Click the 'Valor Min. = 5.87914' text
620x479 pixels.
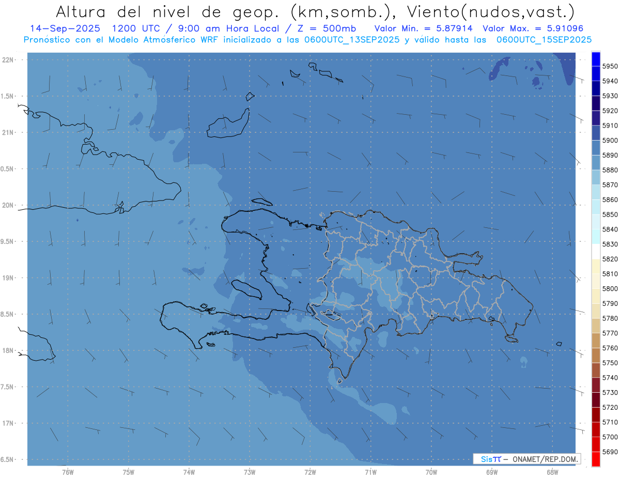coord(423,29)
